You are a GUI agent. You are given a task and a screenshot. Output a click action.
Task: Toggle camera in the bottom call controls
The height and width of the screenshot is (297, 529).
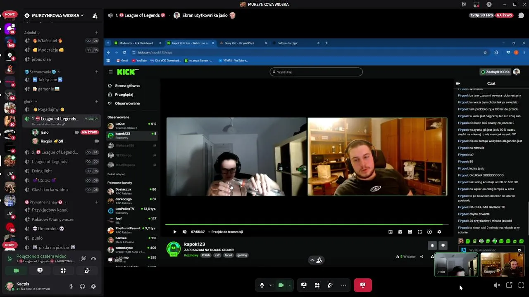281,285
